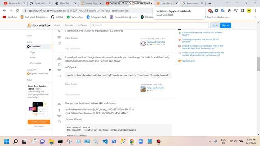This screenshot has height=146, width=260.
Task: Open Chrome's three-dot menu
Action: coord(256,11)
